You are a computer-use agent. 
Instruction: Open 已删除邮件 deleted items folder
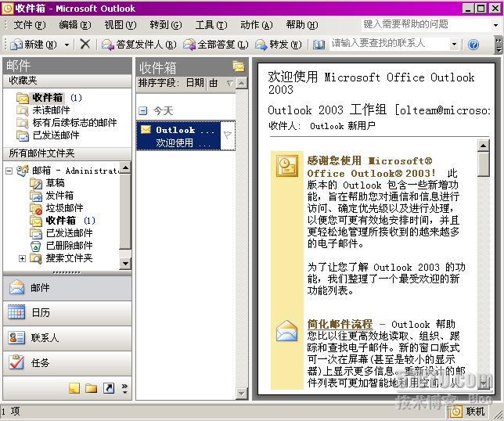click(x=69, y=246)
